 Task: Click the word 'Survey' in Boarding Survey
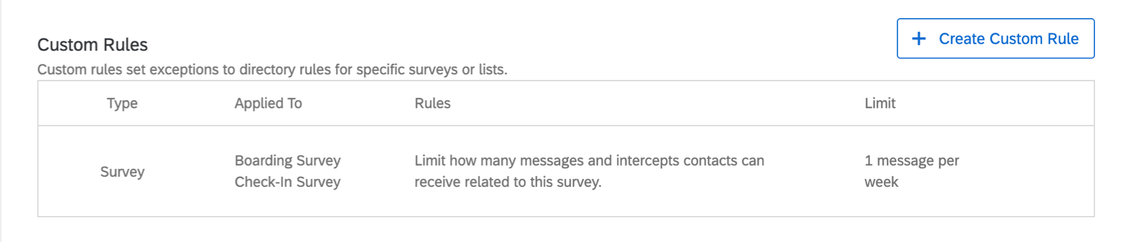point(319,160)
